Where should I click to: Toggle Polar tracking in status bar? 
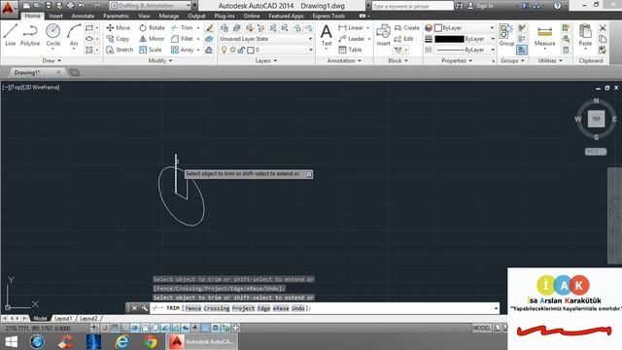[x=135, y=328]
